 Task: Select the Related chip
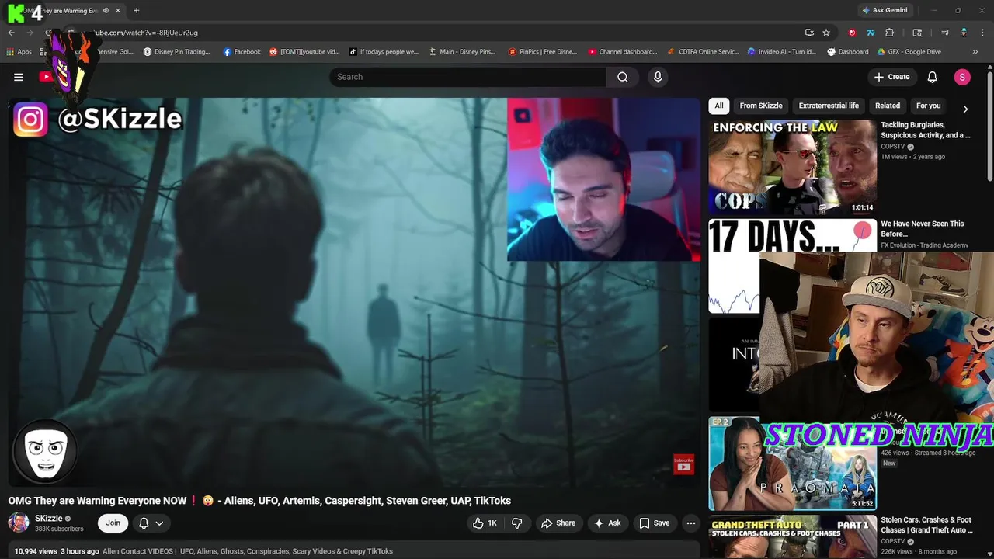click(x=888, y=106)
